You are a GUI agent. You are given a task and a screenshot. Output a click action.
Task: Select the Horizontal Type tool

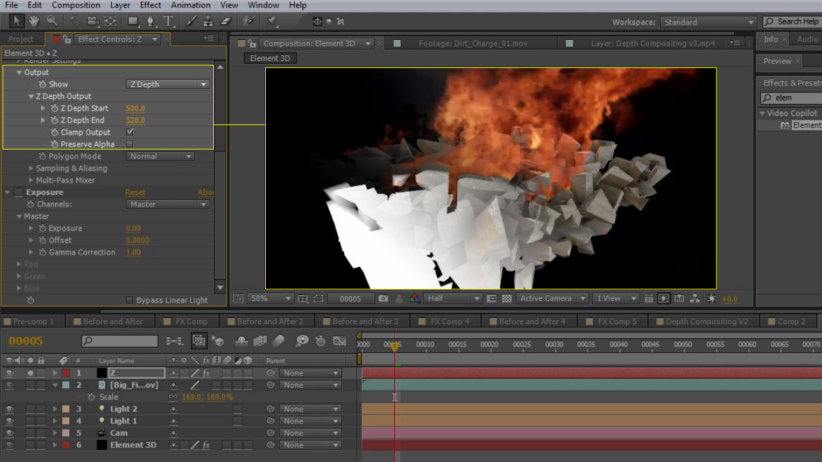click(x=169, y=21)
